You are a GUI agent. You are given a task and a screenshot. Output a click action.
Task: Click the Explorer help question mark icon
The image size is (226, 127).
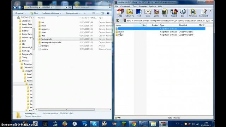108,13
